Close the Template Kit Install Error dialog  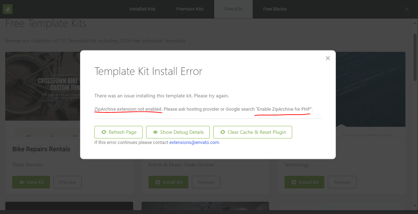[x=327, y=58]
